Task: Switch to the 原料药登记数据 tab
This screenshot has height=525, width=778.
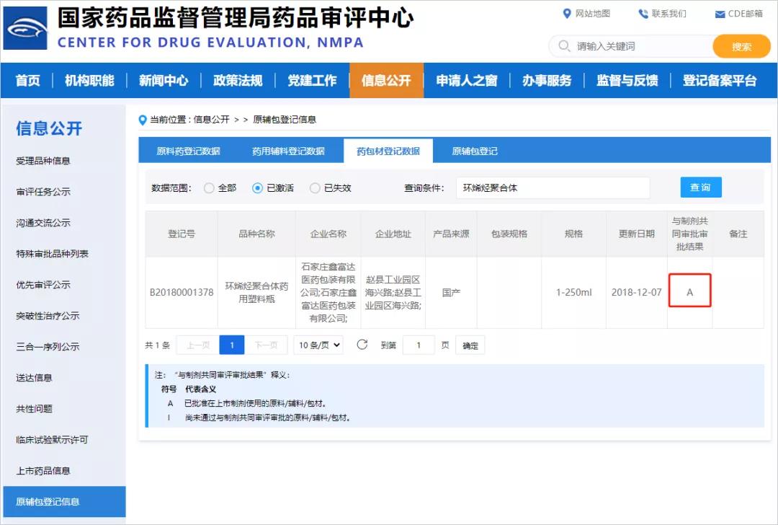Action: (188, 151)
